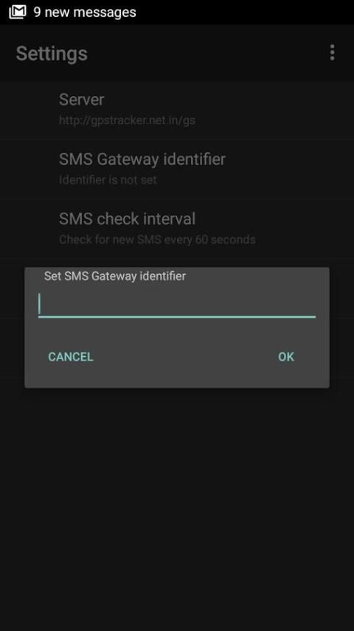Dismiss dialog by clicking dimmed area below it
The height and width of the screenshot is (631, 354).
[177, 507]
